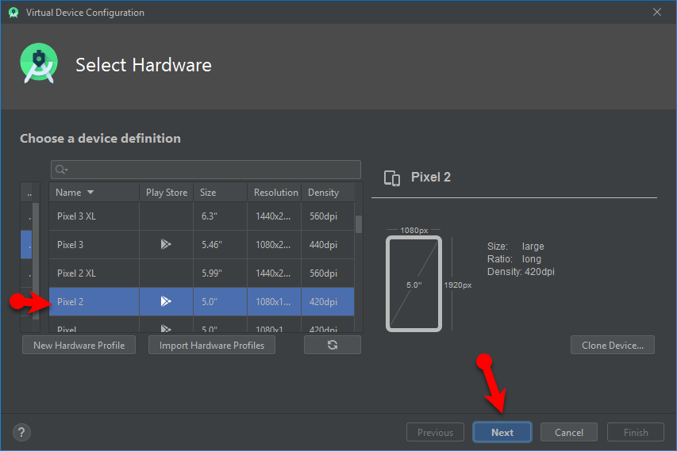The image size is (677, 451).
Task: Click the Cancel button
Action: [x=568, y=432]
